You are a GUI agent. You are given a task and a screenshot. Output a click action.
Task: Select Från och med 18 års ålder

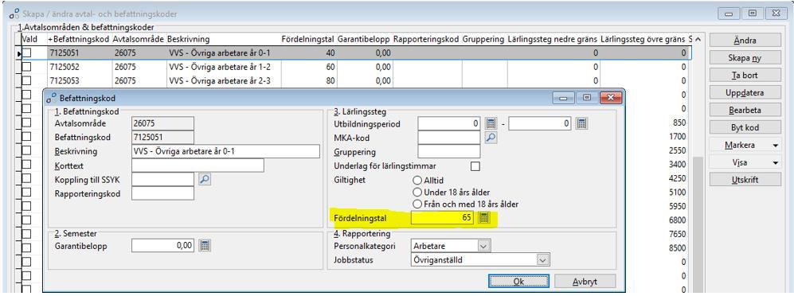[417, 204]
